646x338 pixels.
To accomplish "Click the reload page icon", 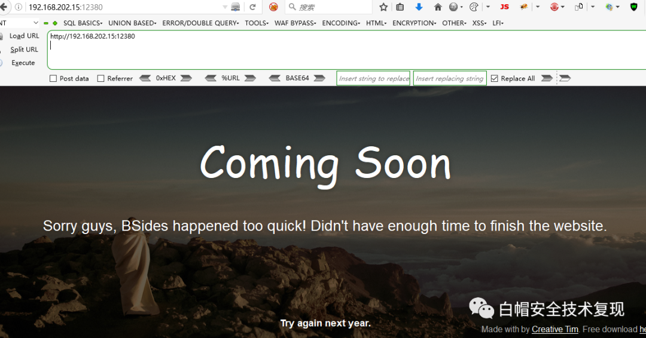I will pos(252,7).
